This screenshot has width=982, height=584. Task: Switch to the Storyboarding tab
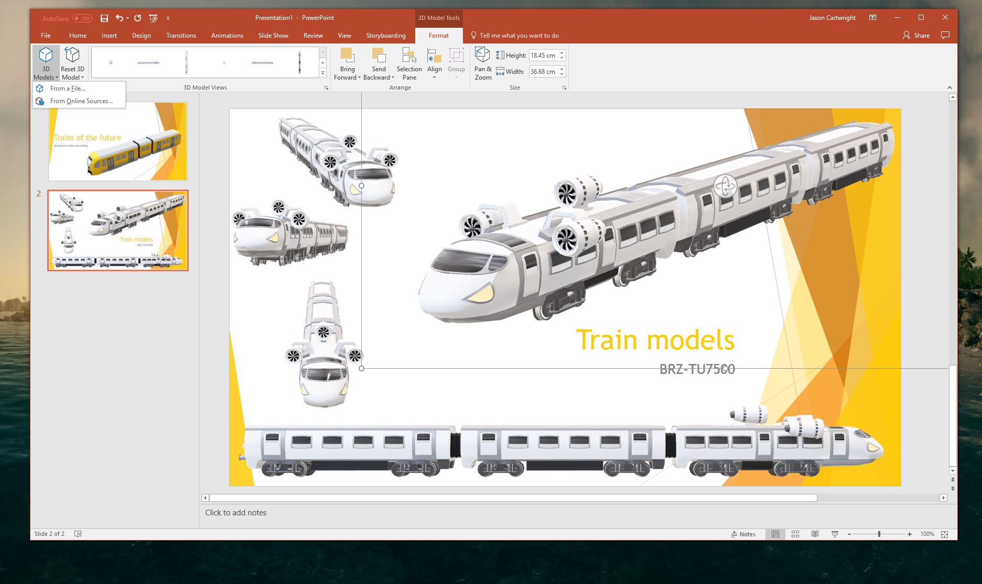pos(385,35)
